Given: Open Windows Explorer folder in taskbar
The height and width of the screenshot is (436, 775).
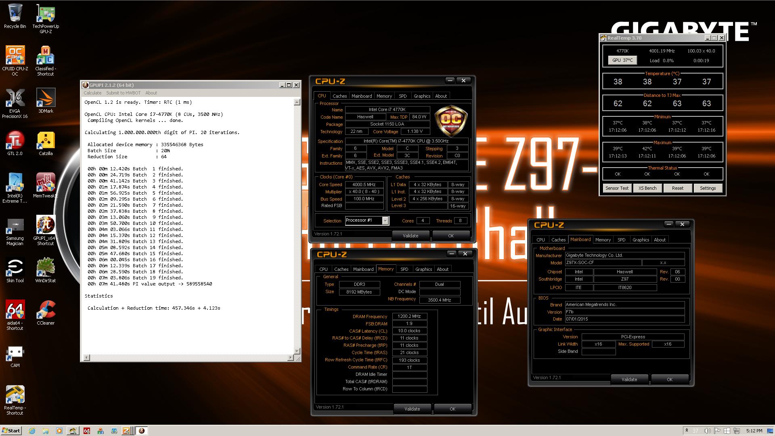Looking at the screenshot, I should (46, 431).
